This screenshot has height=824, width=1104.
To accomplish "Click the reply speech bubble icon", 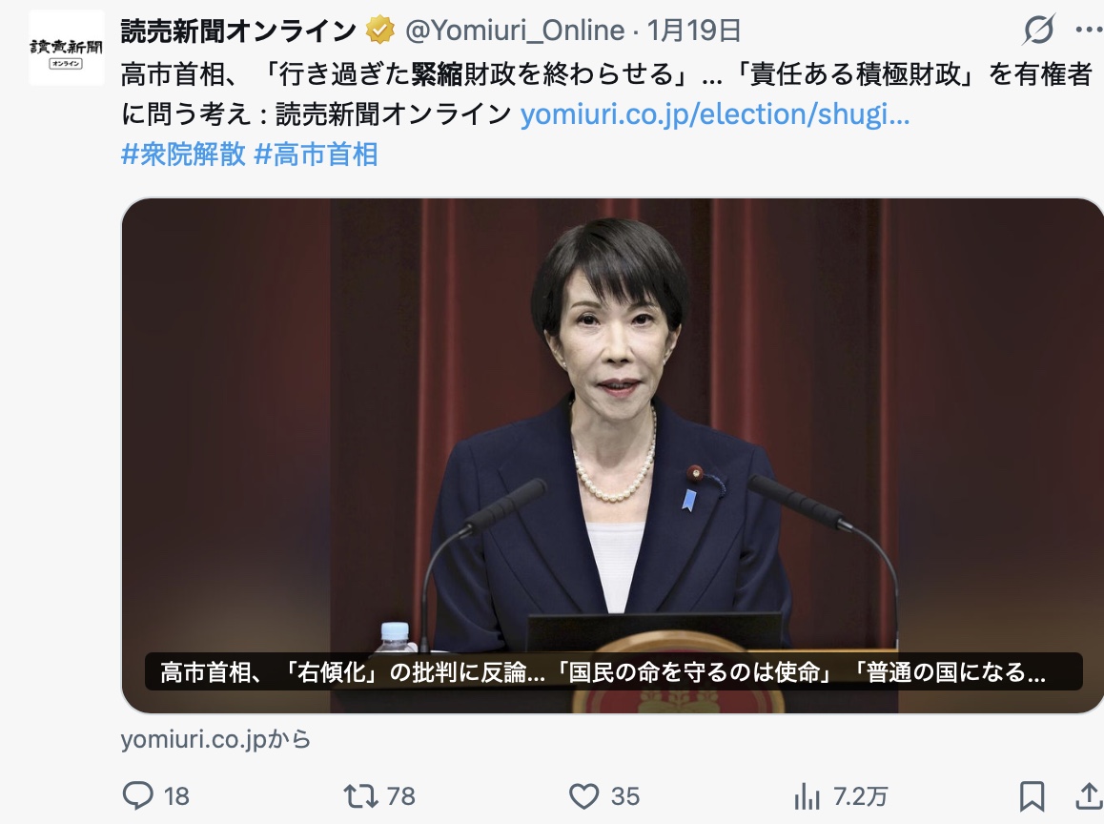I will click(138, 795).
